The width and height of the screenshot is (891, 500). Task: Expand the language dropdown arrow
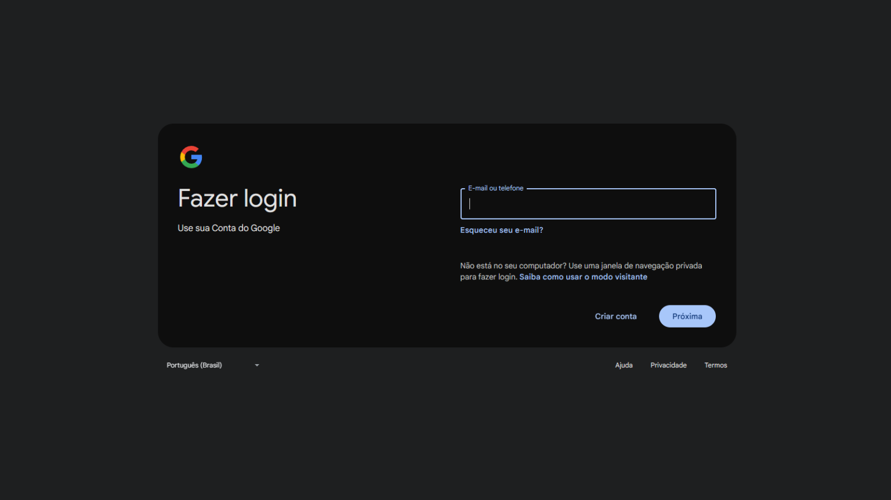click(257, 365)
